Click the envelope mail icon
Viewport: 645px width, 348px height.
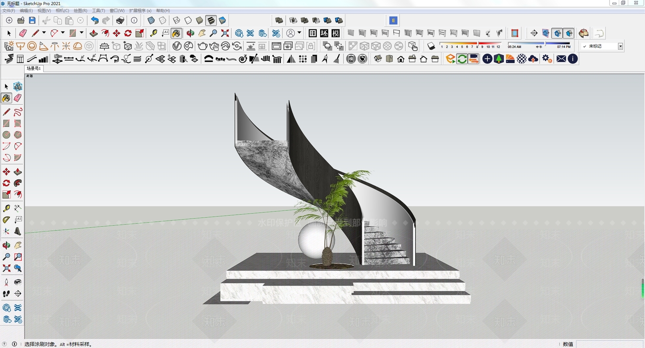click(561, 59)
